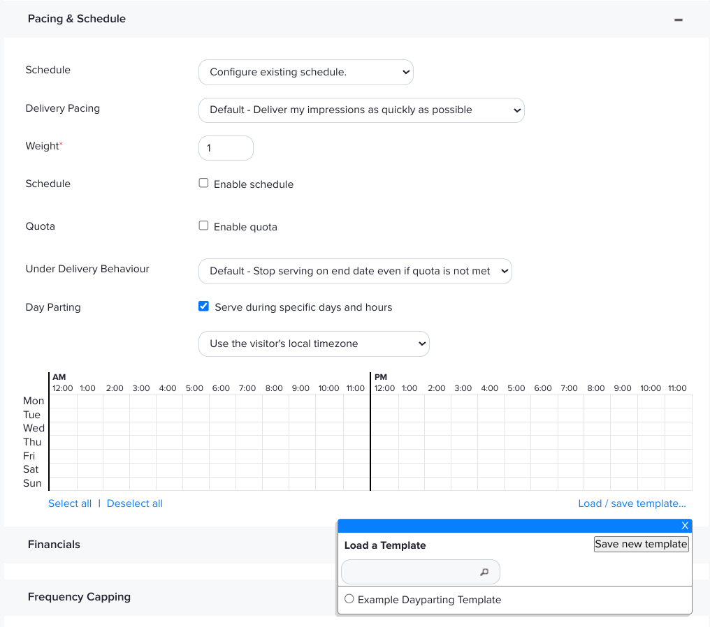Select the Sun 11:00 PM grid cell
The width and height of the screenshot is (710, 627).
click(679, 484)
